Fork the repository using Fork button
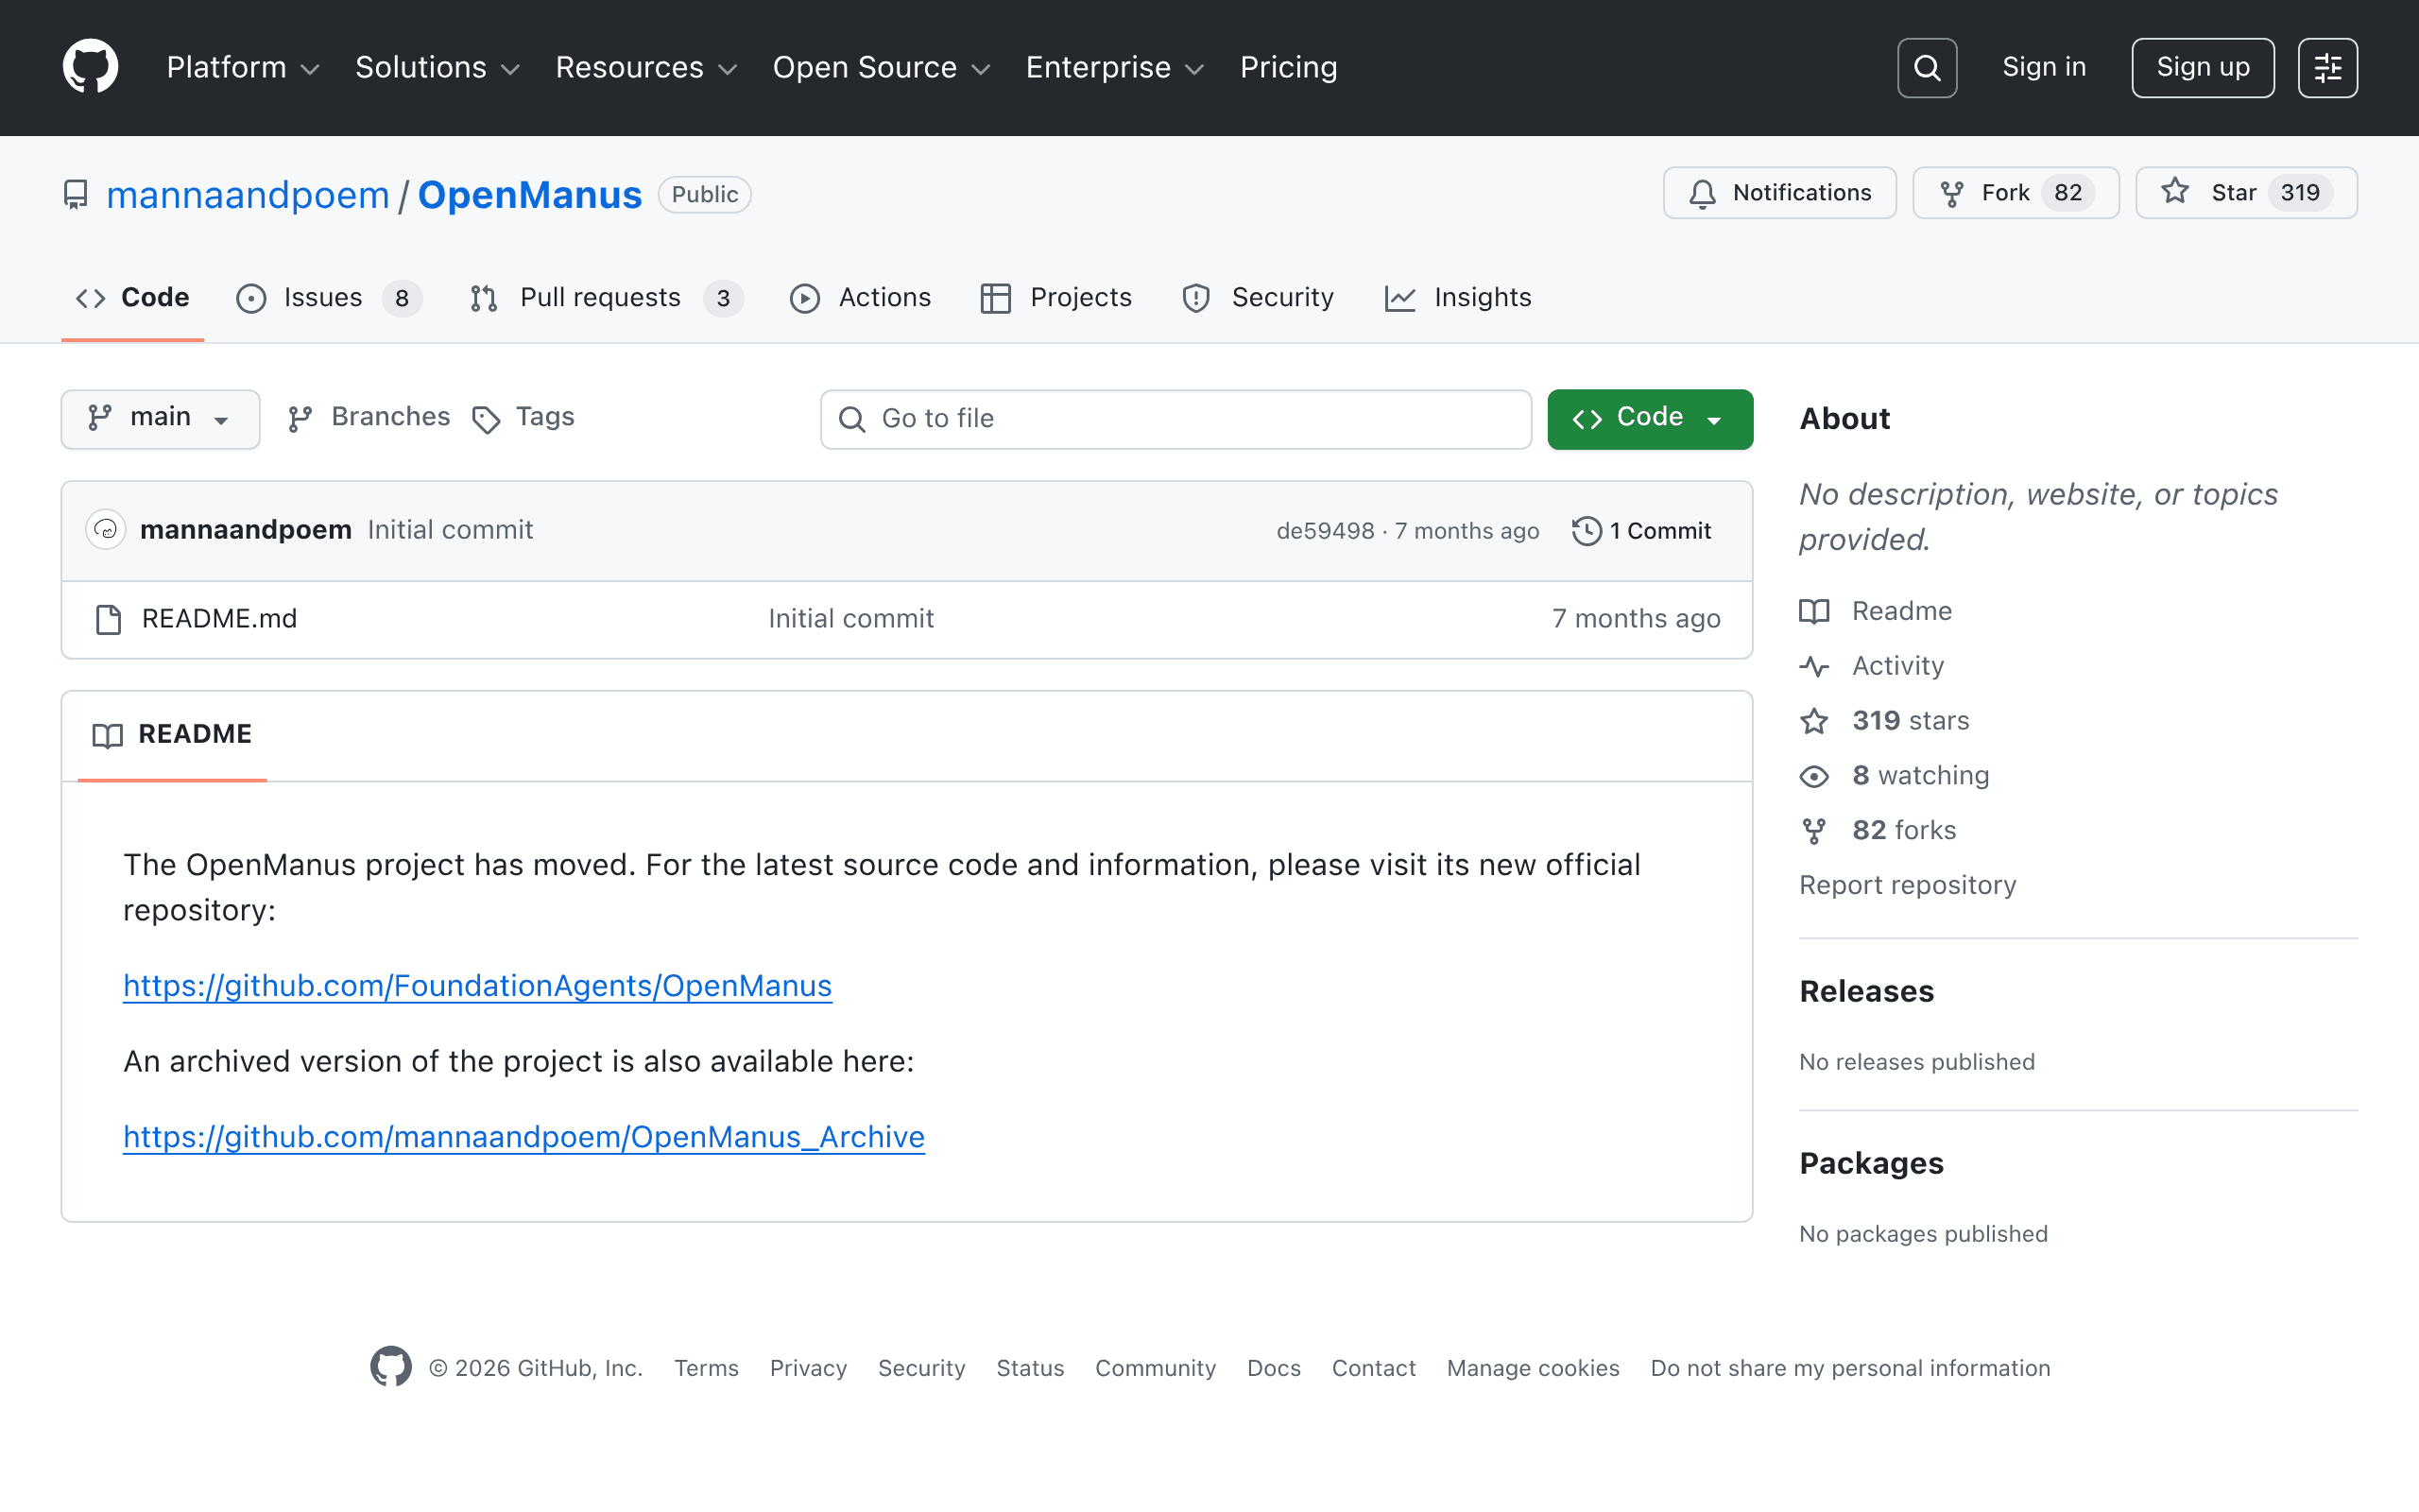The height and width of the screenshot is (1512, 2419). coord(2016,193)
